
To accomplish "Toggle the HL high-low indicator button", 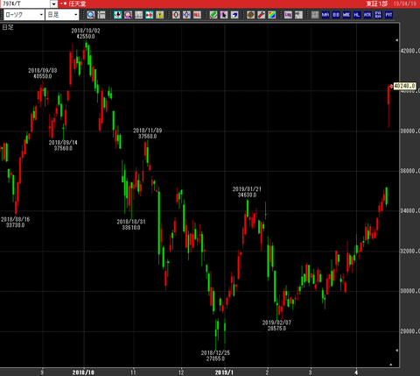I will tap(357, 15).
